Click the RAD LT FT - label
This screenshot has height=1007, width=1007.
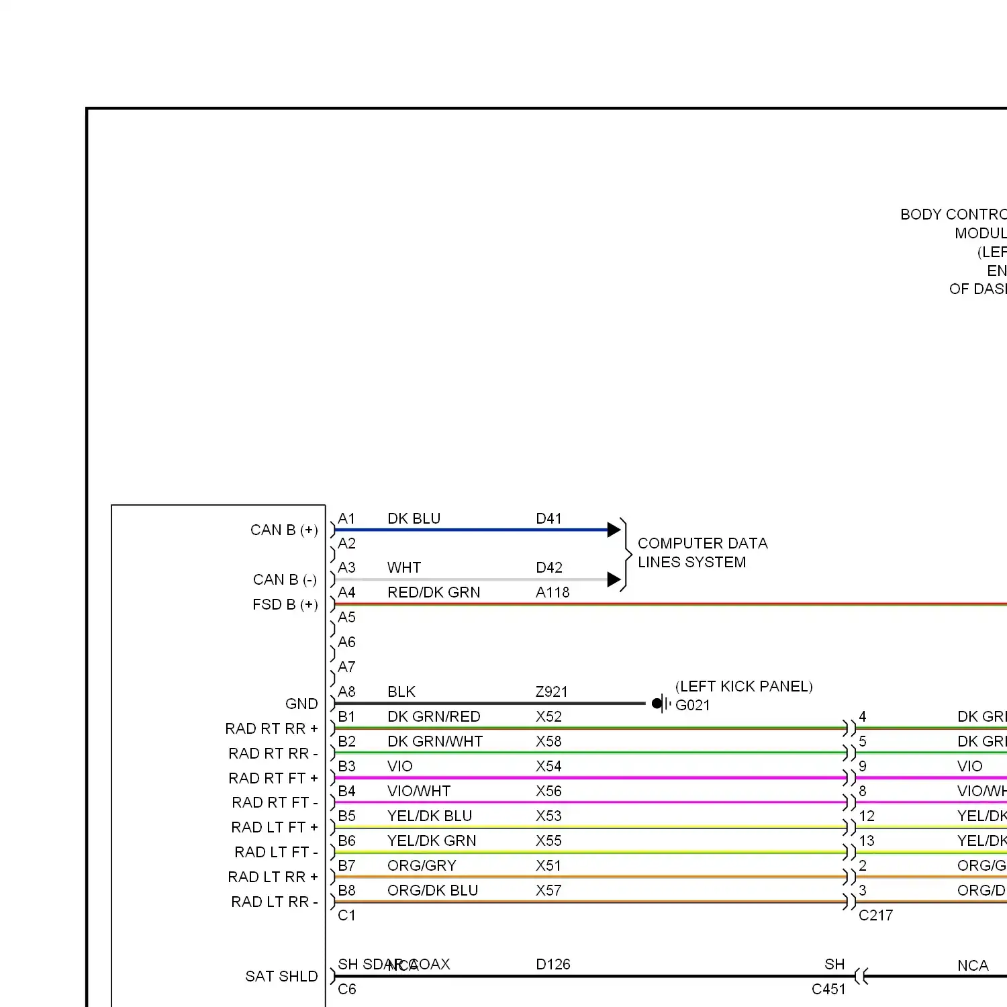[277, 852]
